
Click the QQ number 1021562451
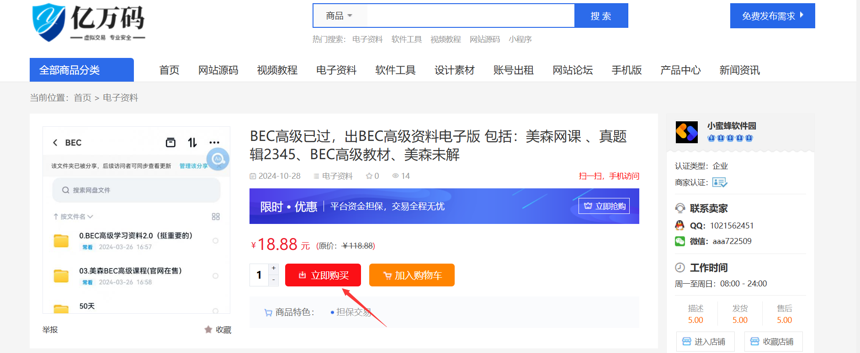coord(732,226)
